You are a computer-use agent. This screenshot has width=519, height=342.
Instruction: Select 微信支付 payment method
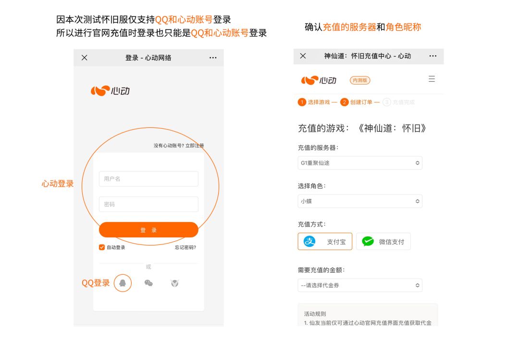383,242
